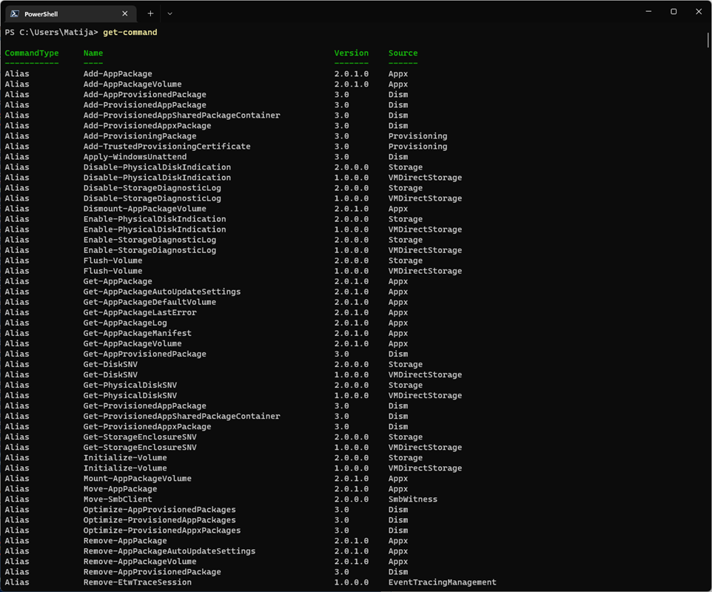This screenshot has width=712, height=592.
Task: Click the PowerShell tab icon
Action: coord(15,13)
